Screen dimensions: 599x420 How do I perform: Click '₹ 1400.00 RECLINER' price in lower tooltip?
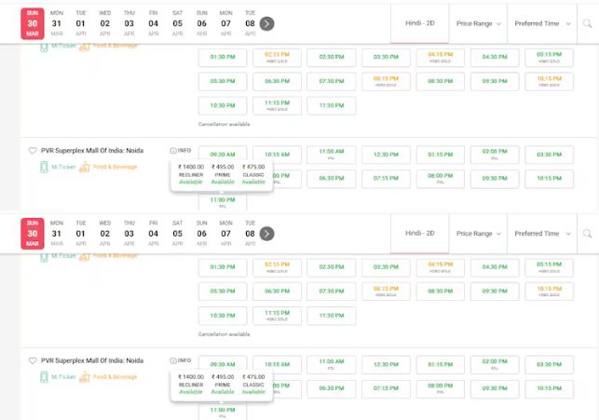(191, 381)
